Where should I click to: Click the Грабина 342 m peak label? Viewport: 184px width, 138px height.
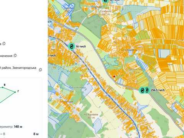coord(106,13)
